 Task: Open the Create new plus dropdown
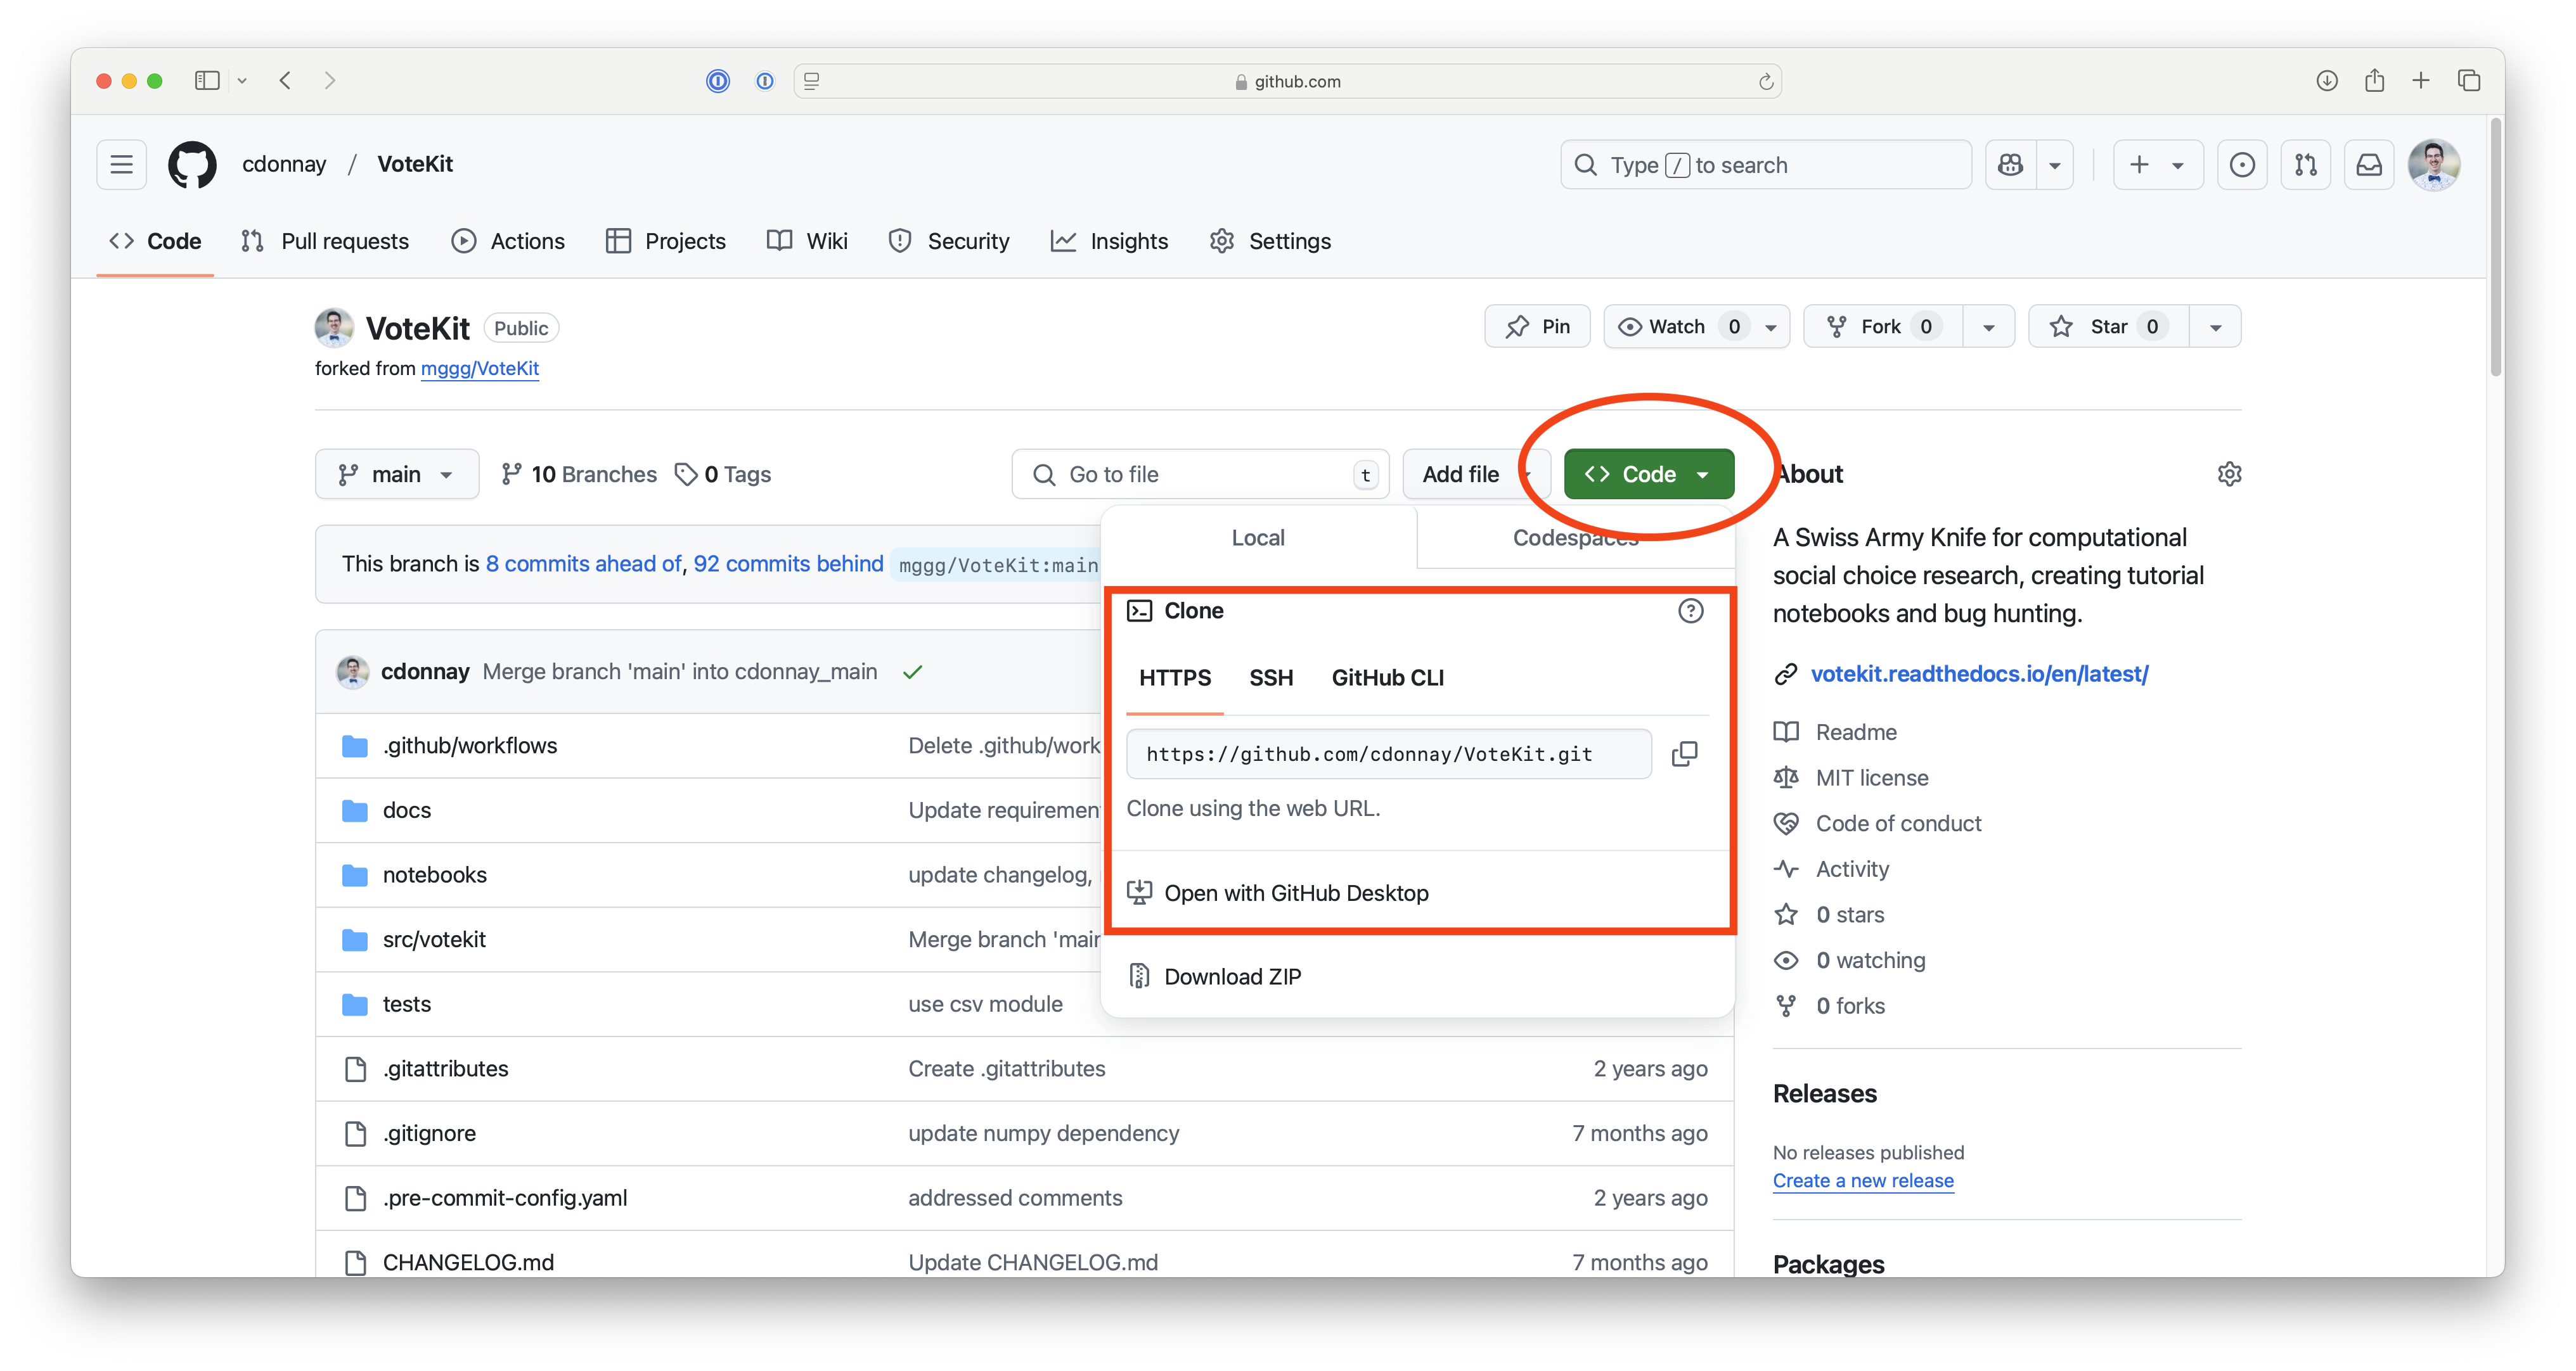point(2158,165)
